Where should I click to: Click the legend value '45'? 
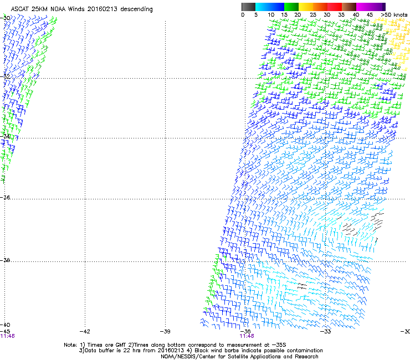point(370,15)
